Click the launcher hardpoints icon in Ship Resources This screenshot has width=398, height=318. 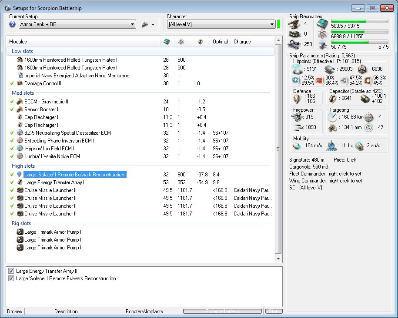(294, 34)
